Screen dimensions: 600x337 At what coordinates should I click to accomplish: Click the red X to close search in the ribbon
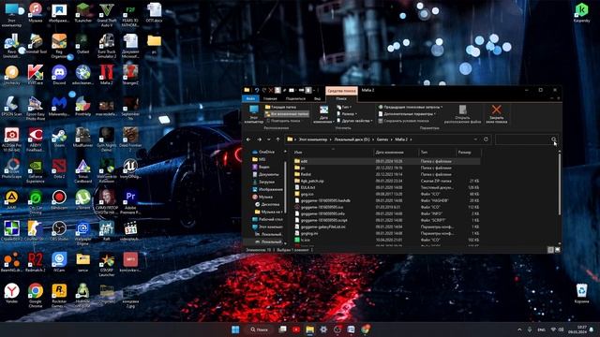[496, 114]
